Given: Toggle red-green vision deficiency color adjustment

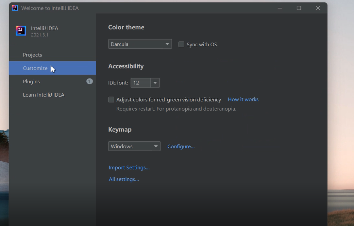Looking at the screenshot, I should coord(111,99).
